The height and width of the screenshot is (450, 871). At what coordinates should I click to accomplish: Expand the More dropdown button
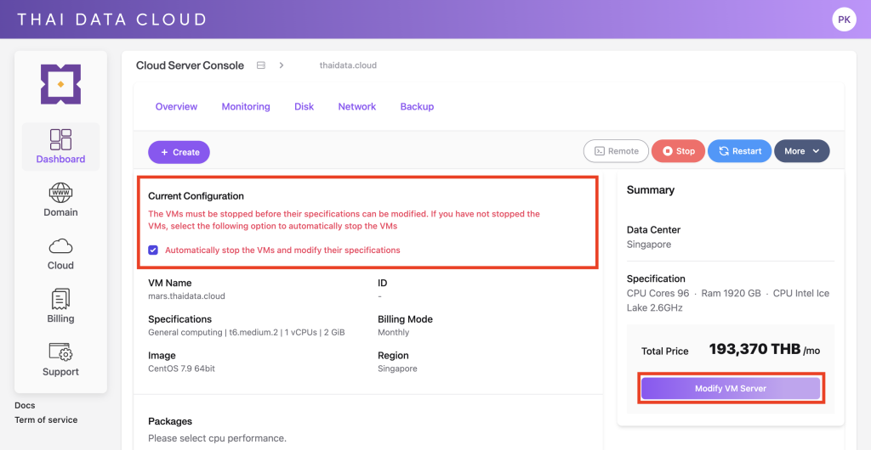tap(801, 151)
